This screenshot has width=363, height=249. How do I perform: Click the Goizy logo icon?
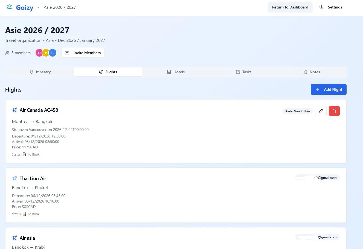[10, 7]
